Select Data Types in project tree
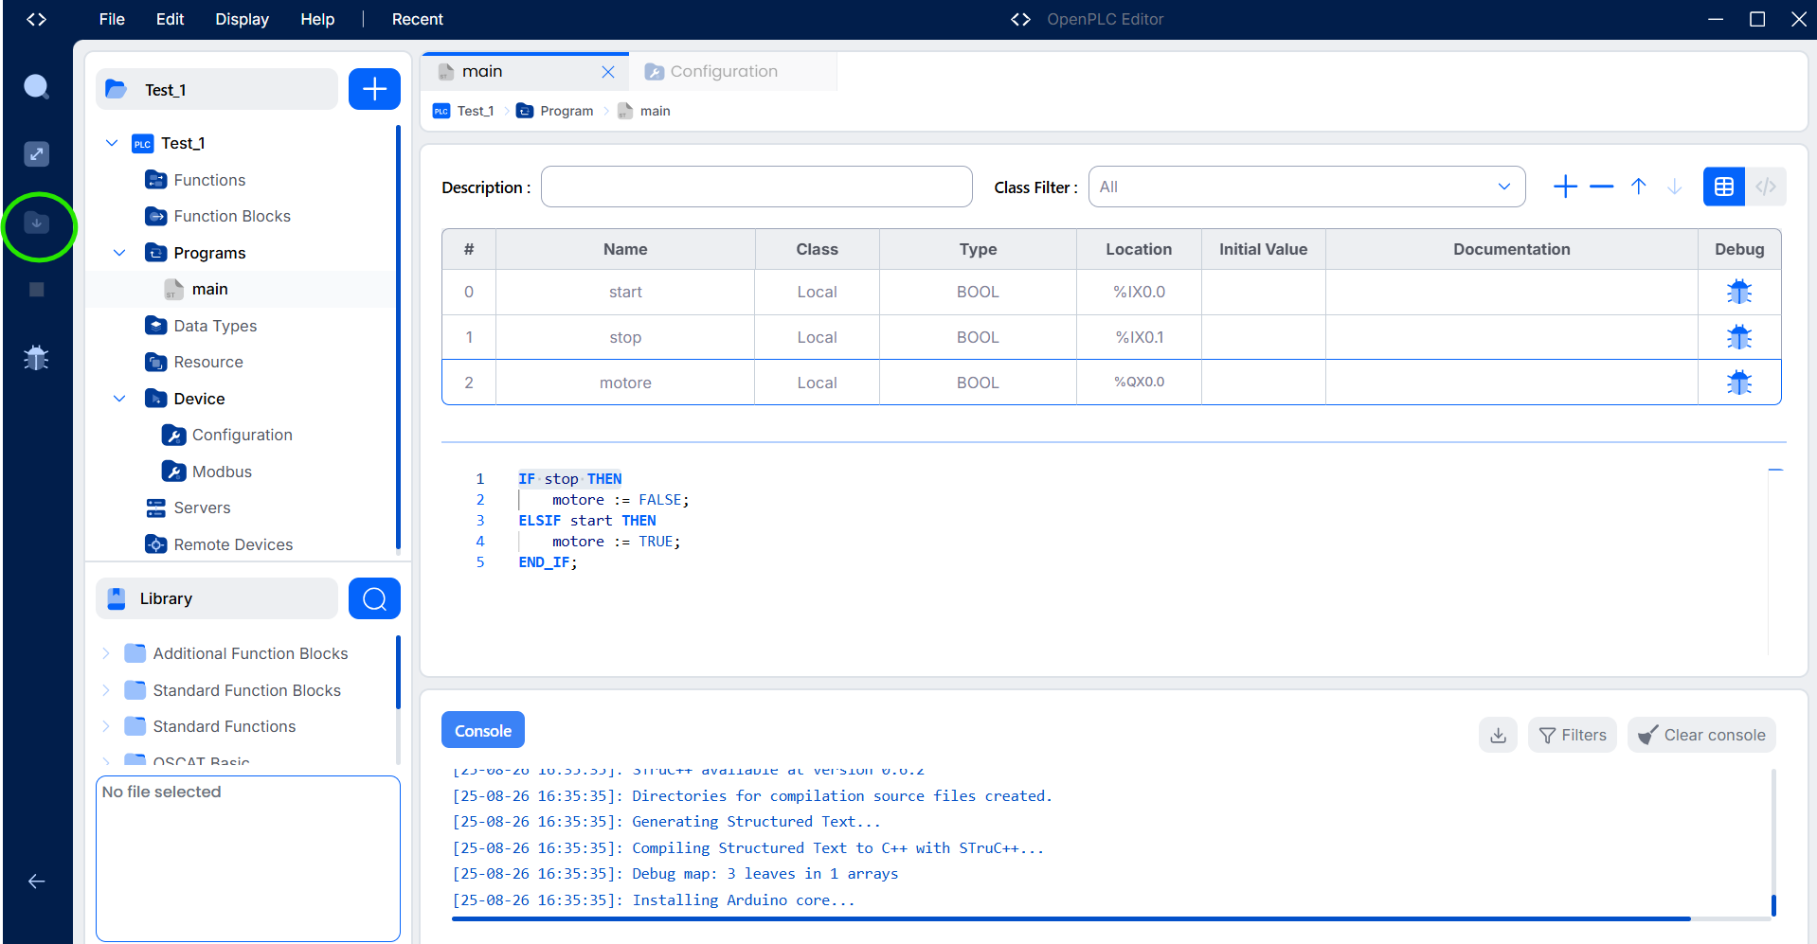Viewport: 1817px width, 944px height. pyautogui.click(x=215, y=326)
